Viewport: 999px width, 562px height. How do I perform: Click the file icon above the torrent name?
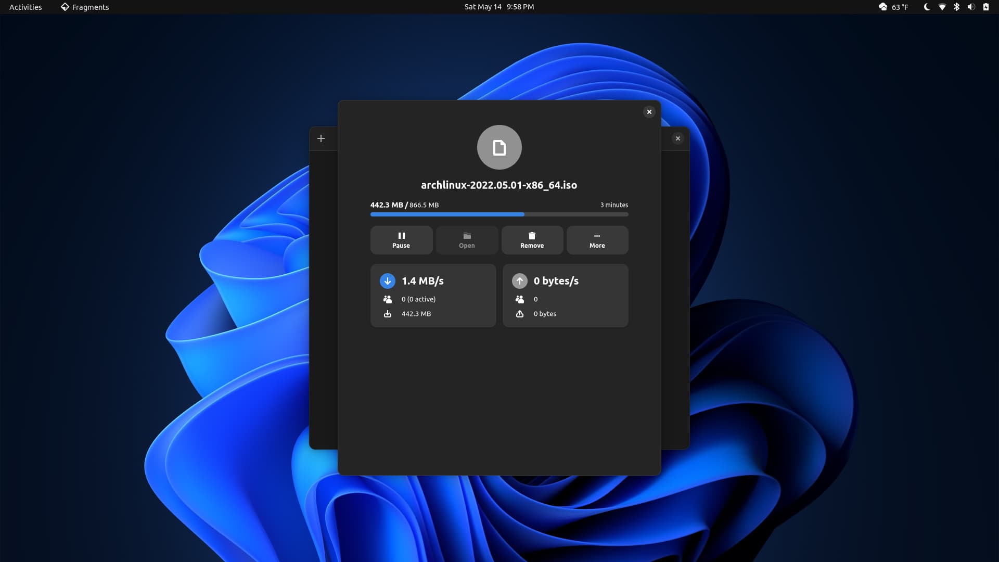(499, 147)
